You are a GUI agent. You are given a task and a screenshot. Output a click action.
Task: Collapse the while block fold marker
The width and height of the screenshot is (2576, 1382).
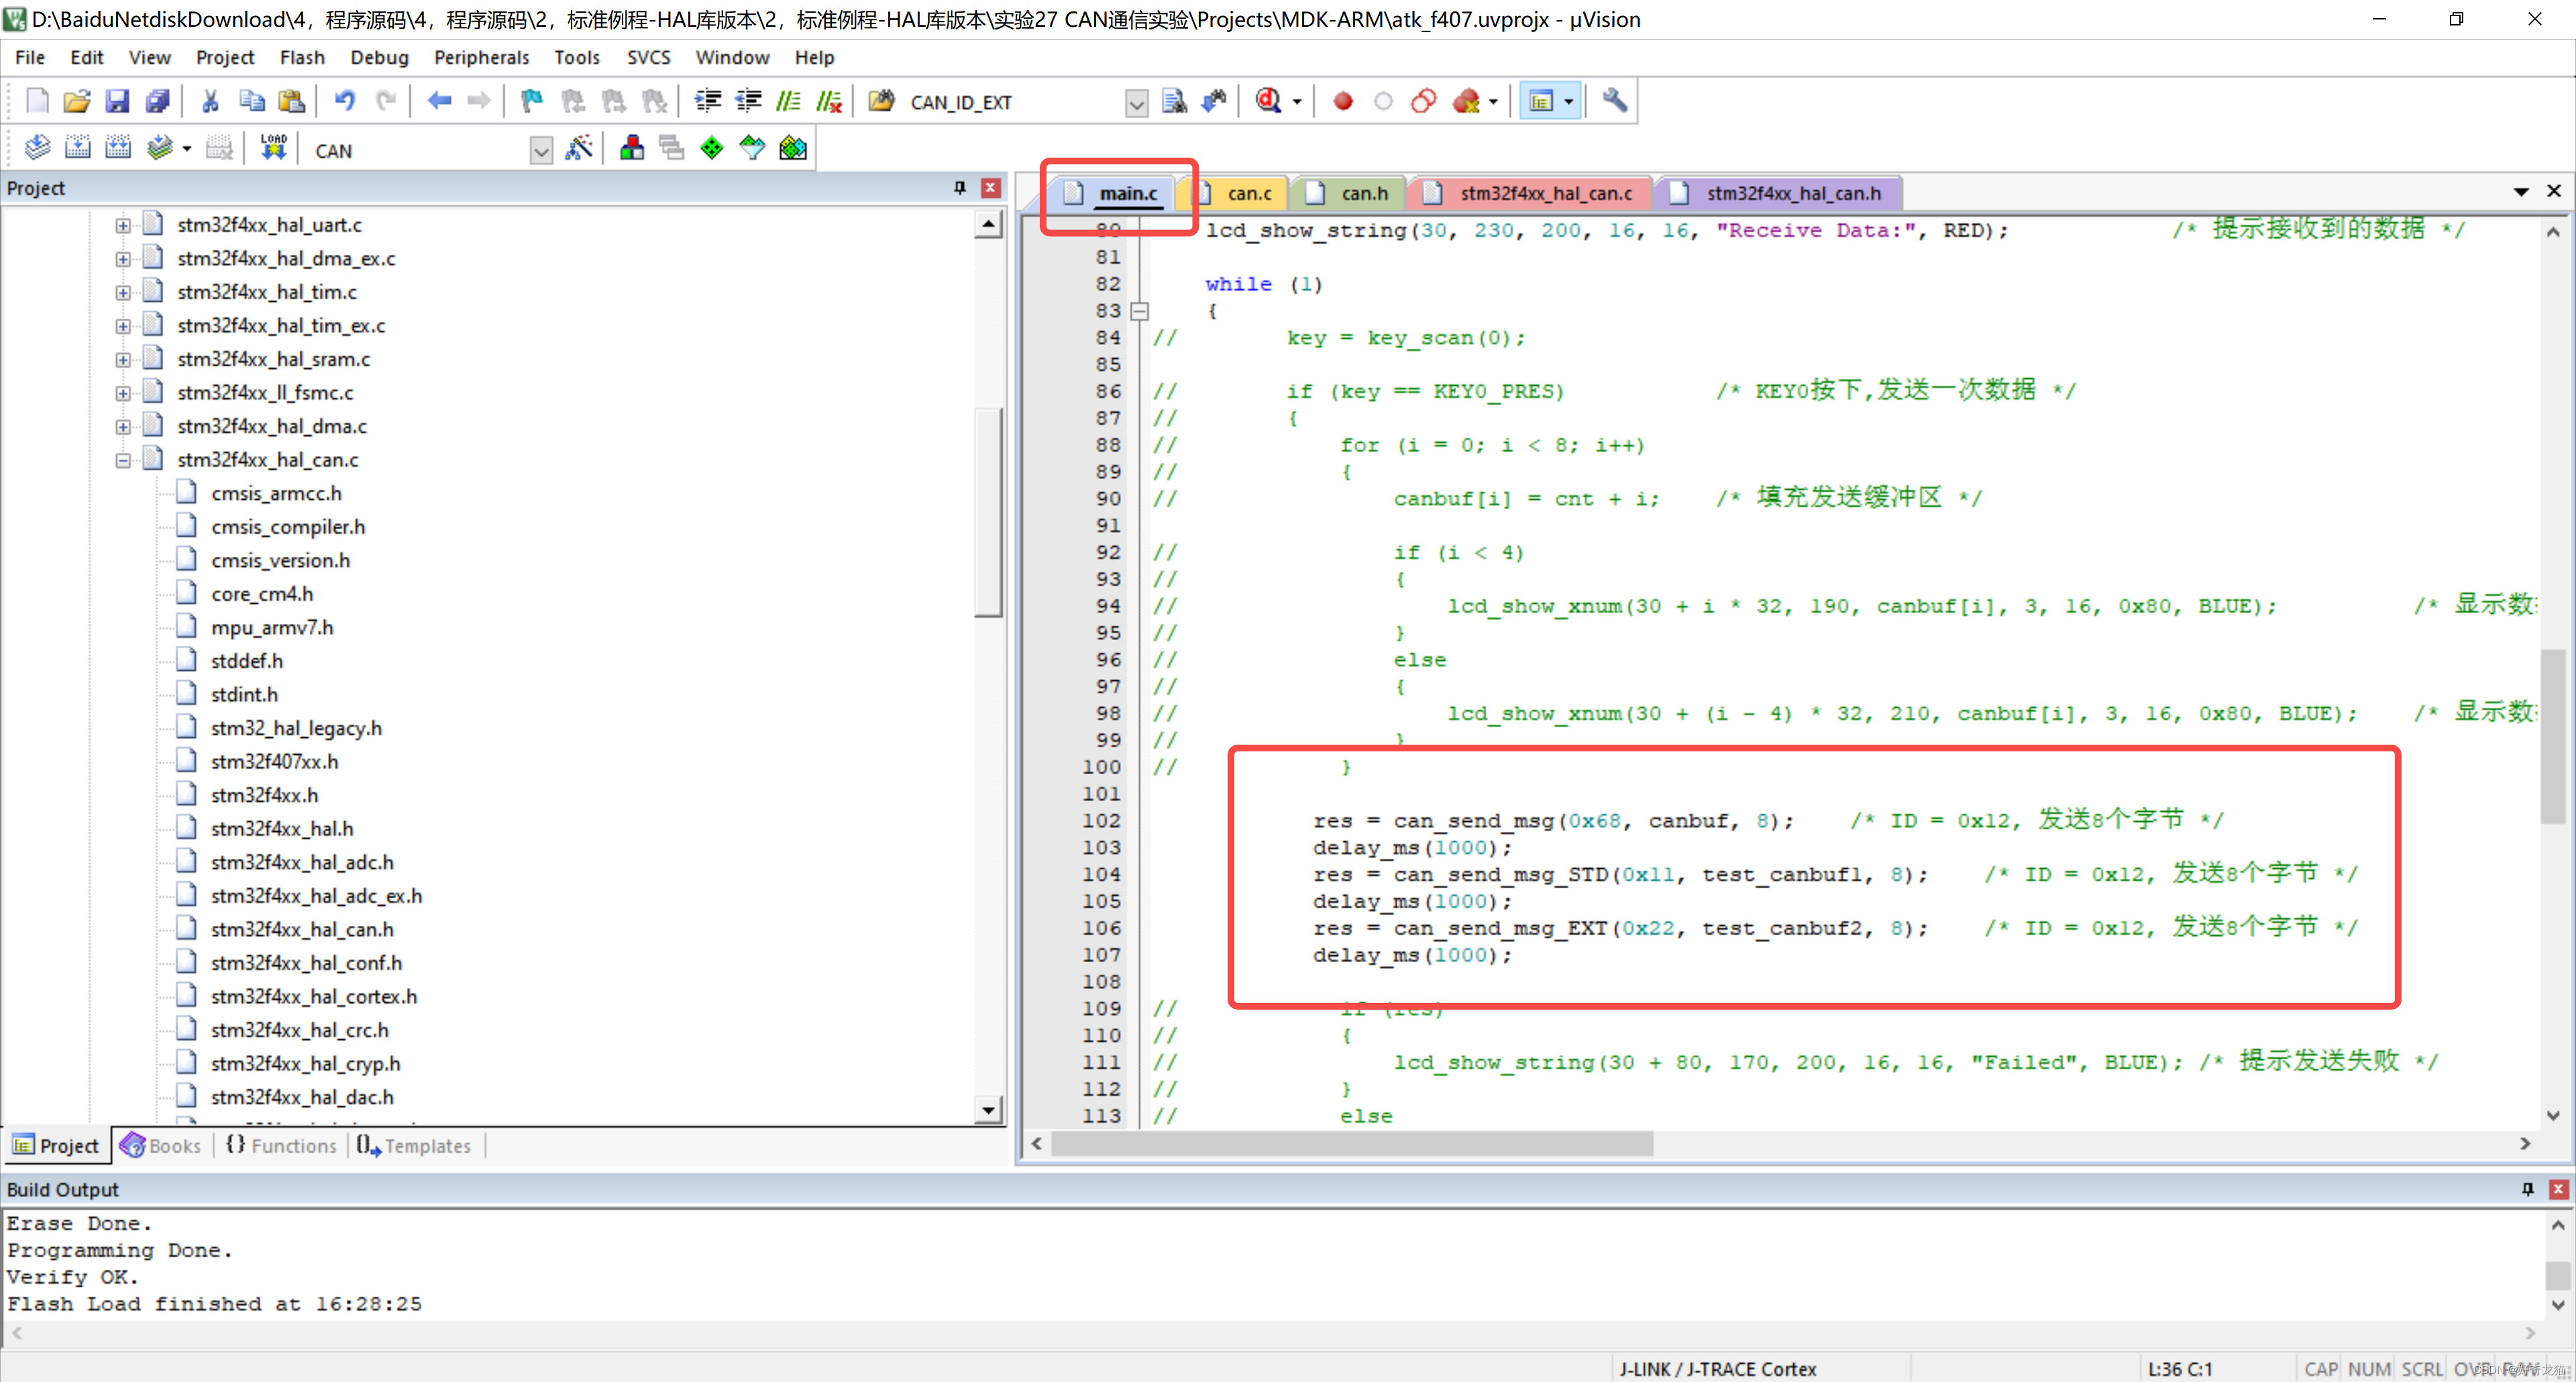click(x=1139, y=311)
